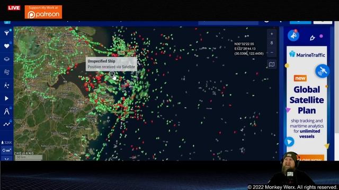The image size is (339, 190).
Task: Open My Fleets heart icon
Action: 7,46
